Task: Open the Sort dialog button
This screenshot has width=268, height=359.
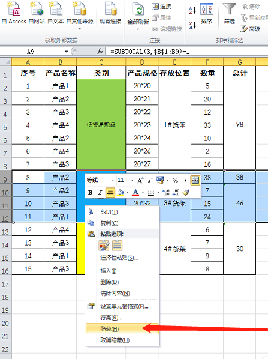Action: (x=207, y=13)
